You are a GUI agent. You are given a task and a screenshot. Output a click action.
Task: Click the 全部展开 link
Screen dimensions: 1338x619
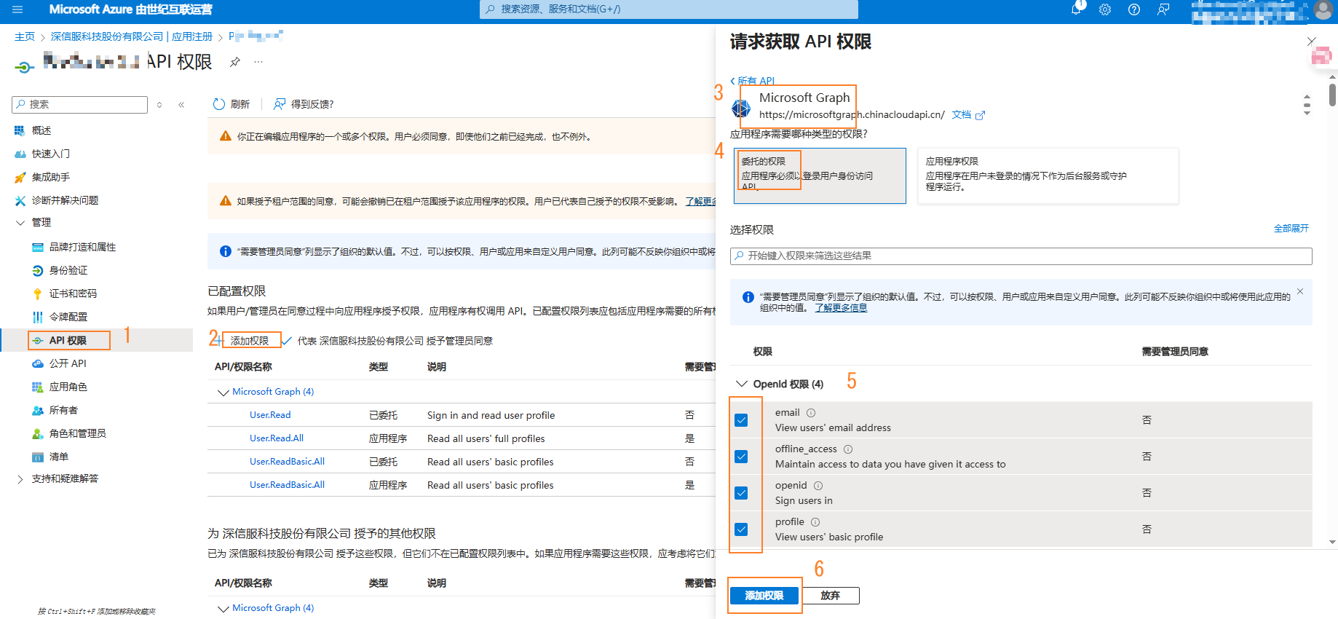pos(1291,229)
